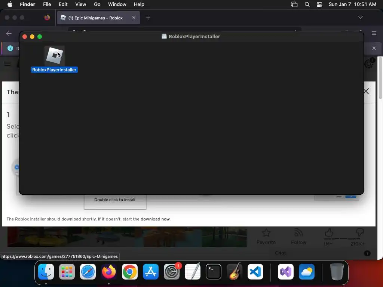Open the Help menu
The height and width of the screenshot is (287, 383).
pyautogui.click(x=139, y=4)
